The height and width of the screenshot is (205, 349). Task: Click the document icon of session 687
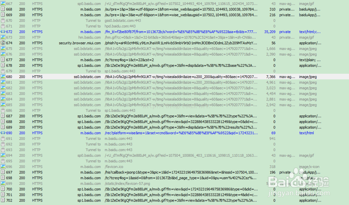[x=3, y=116]
